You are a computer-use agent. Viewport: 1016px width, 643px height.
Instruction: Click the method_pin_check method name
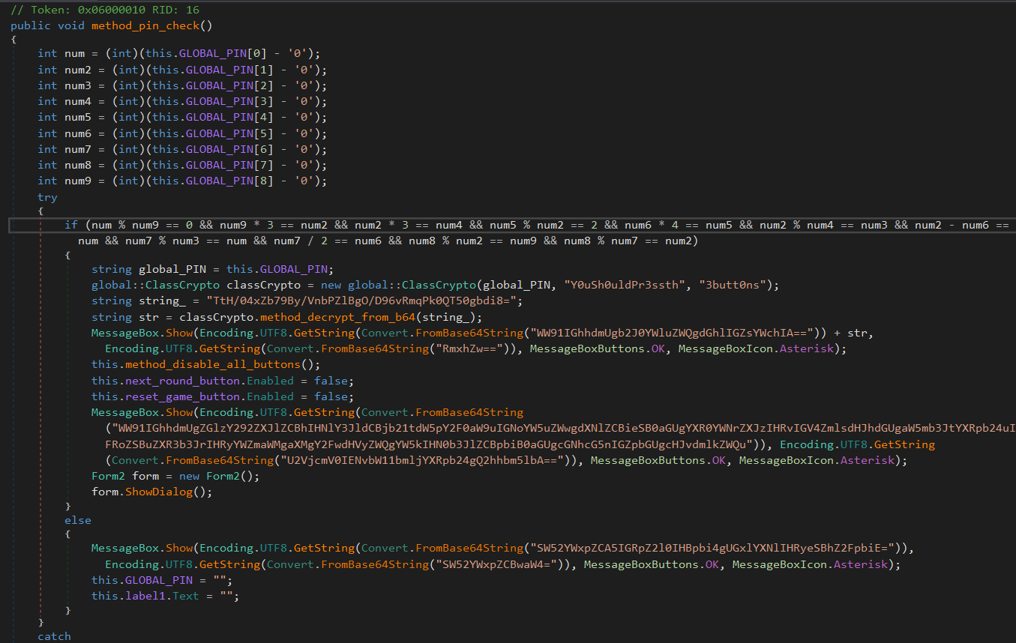pyautogui.click(x=145, y=25)
